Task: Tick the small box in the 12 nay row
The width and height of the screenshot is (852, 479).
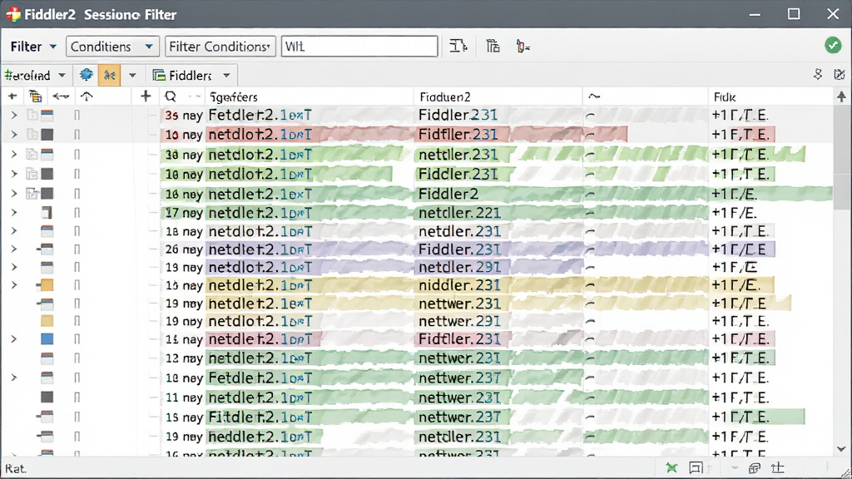Action: 77,358
